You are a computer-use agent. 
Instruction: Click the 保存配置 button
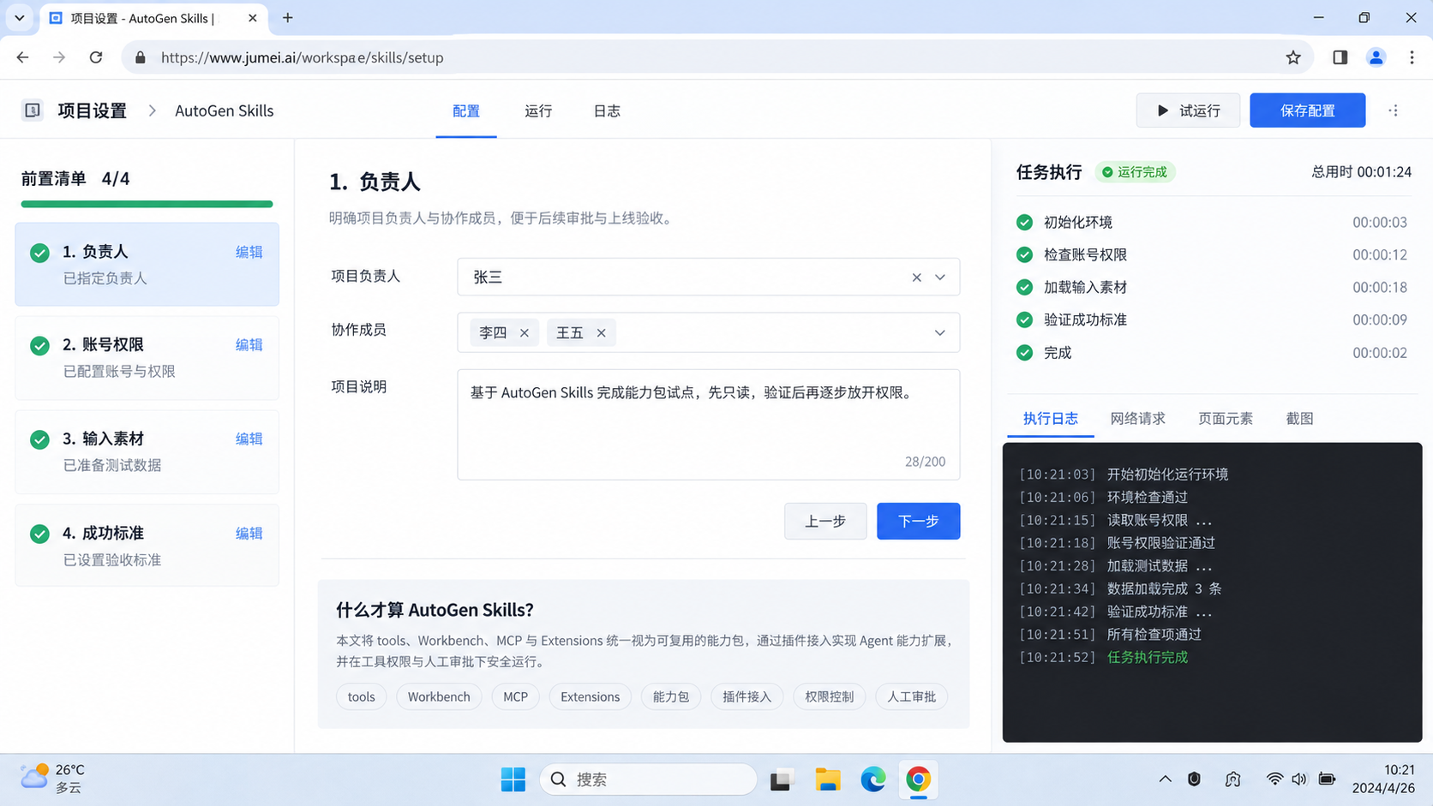(1307, 110)
